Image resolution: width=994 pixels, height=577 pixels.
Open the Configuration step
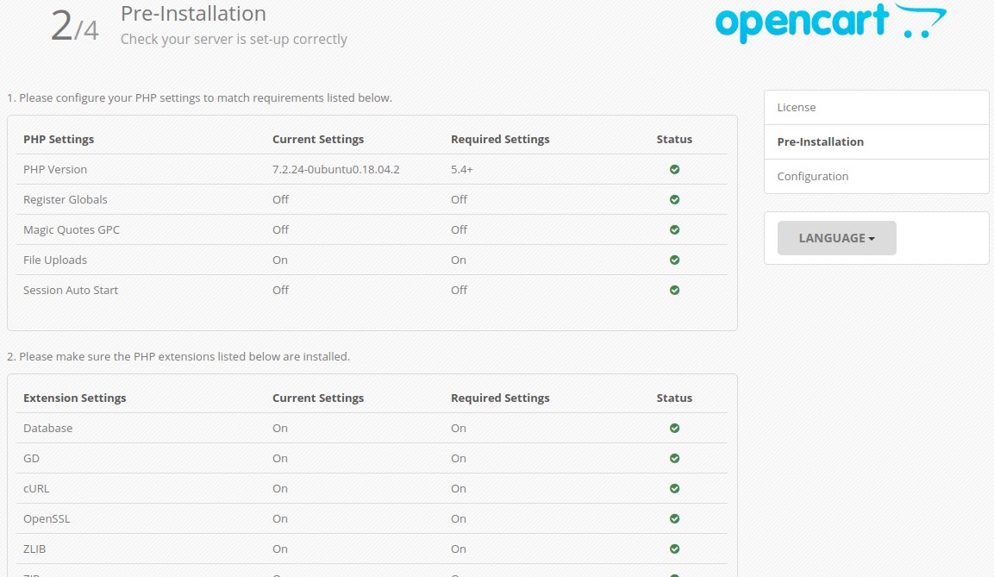pos(812,176)
